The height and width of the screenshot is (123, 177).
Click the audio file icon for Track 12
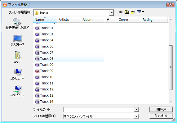point(37,89)
